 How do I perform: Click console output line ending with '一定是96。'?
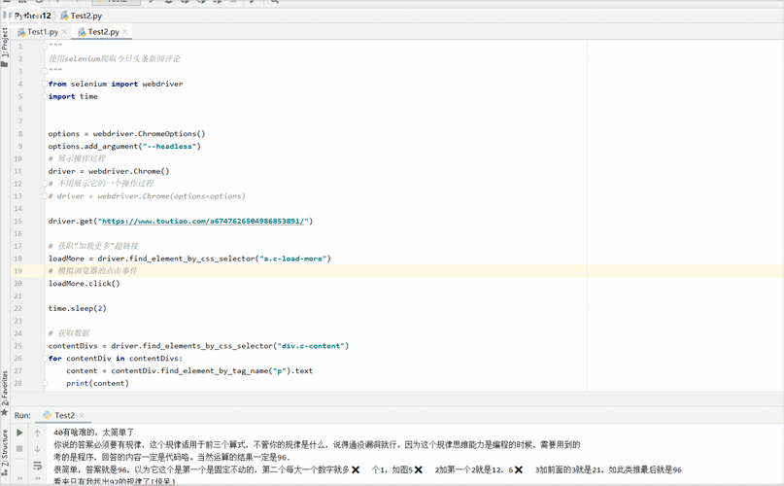172,458
